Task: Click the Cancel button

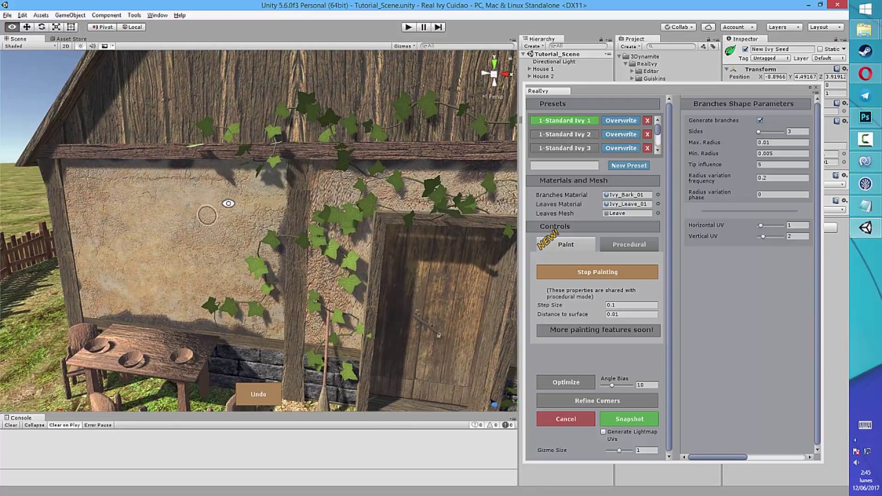Action: coord(566,419)
